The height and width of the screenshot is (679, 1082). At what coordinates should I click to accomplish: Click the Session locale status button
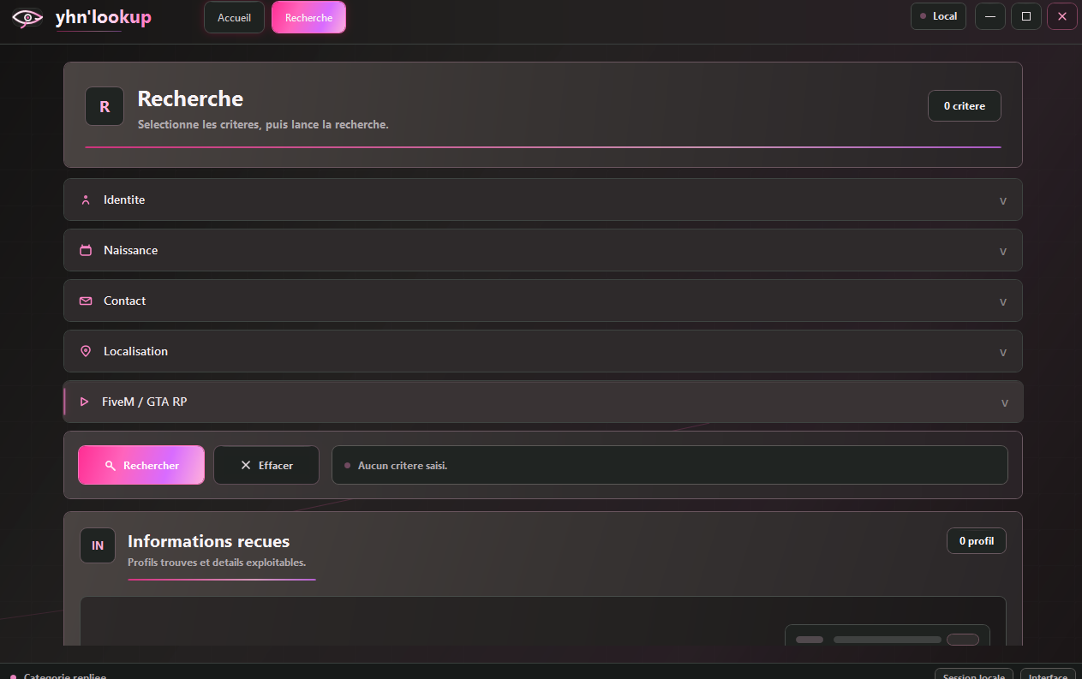click(x=974, y=675)
